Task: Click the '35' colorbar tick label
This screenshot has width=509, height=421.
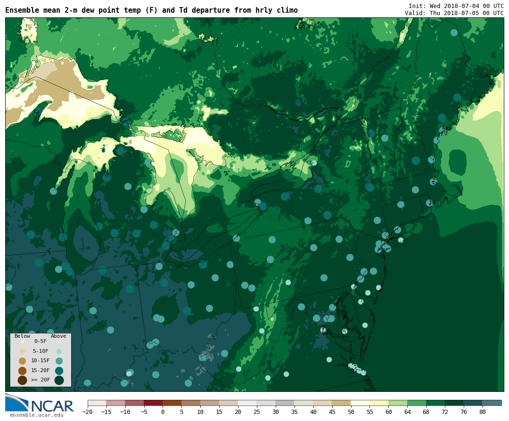Action: 295,412
